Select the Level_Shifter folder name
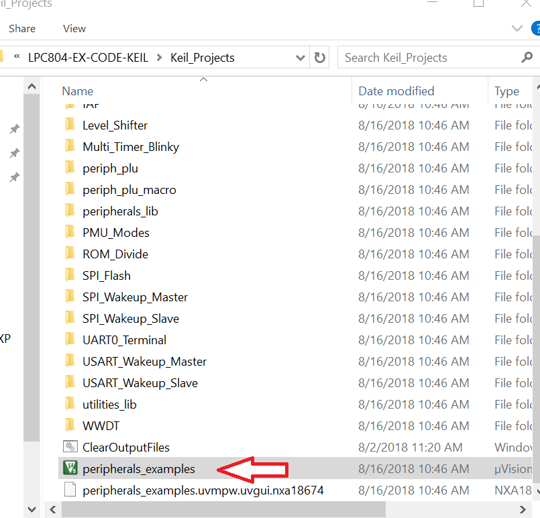The image size is (540, 518). pos(115,125)
